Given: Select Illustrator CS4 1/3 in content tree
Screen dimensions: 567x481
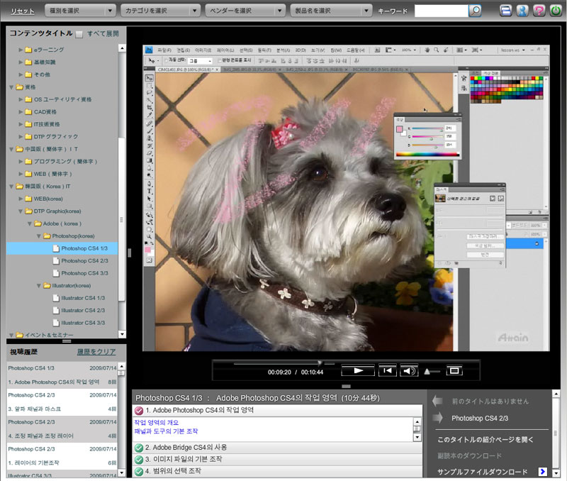Looking at the screenshot, I should (x=82, y=298).
